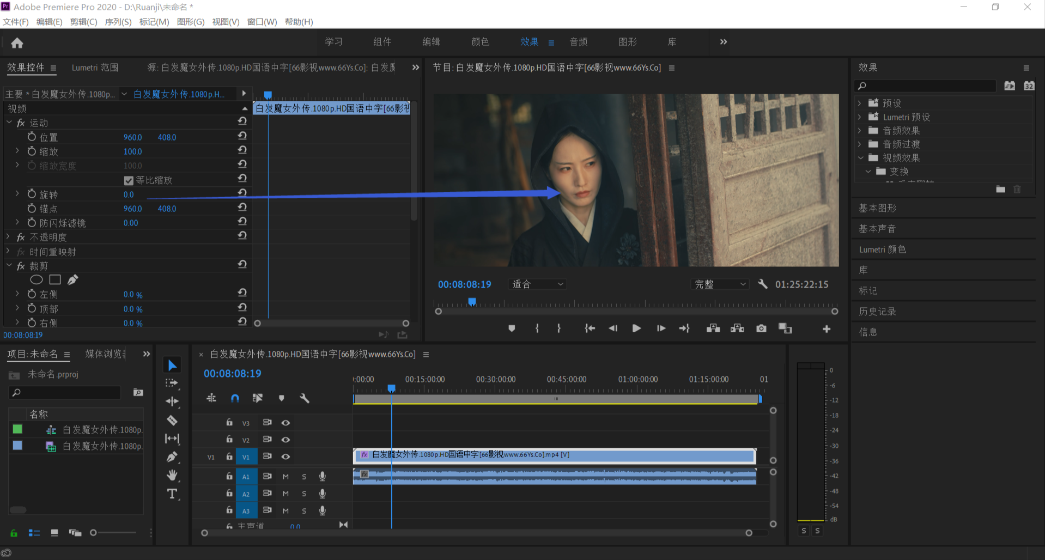
Task: Click the Extract button in program monitor
Action: tap(737, 328)
